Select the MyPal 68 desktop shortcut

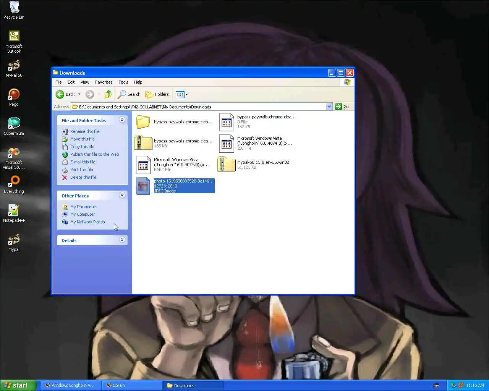(14, 69)
